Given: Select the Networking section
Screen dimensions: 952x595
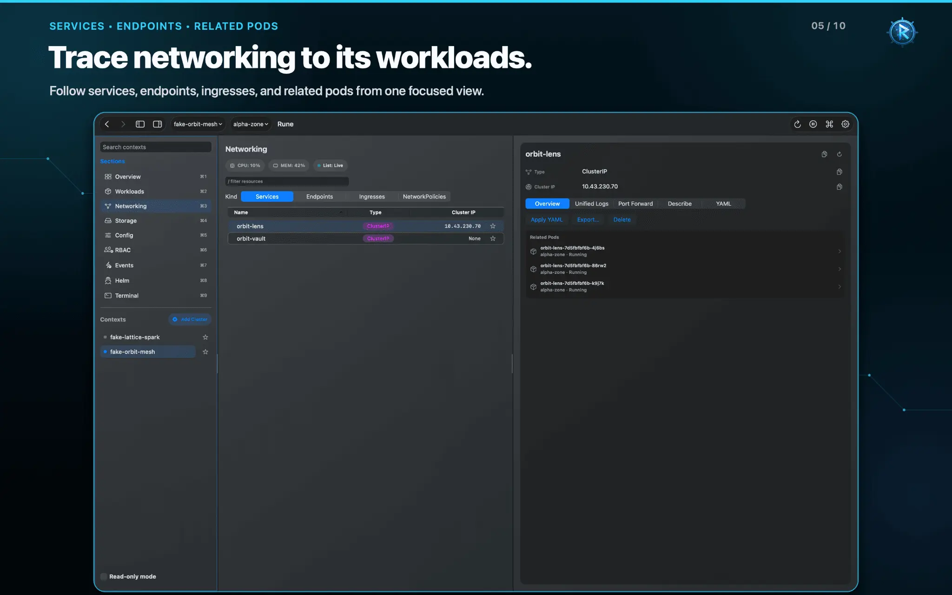Looking at the screenshot, I should pos(155,206).
